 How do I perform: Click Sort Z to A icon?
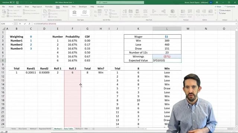[95, 16]
